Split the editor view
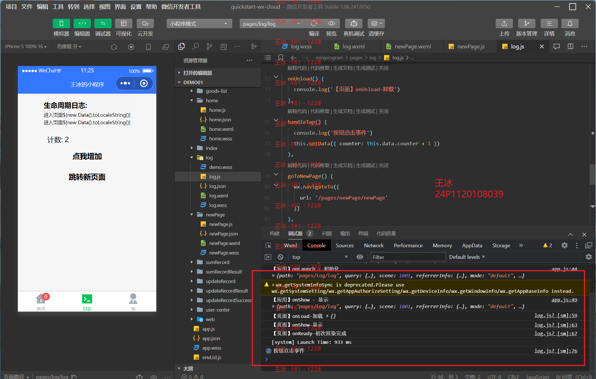 pyautogui.click(x=570, y=46)
